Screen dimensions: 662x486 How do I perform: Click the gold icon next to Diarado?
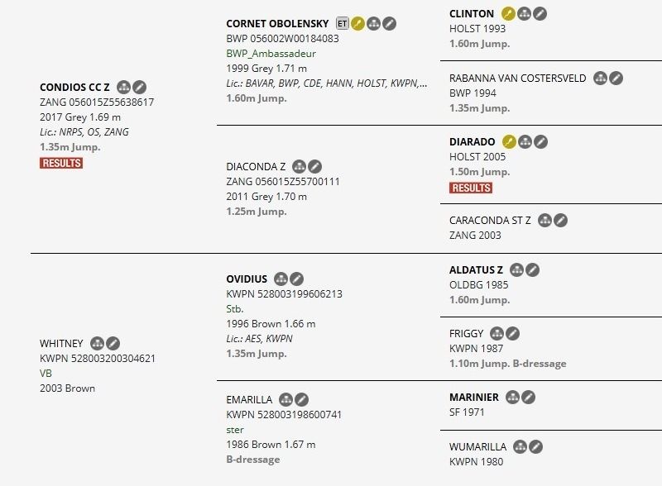(509, 142)
